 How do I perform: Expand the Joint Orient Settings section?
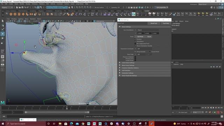click(x=144, y=63)
